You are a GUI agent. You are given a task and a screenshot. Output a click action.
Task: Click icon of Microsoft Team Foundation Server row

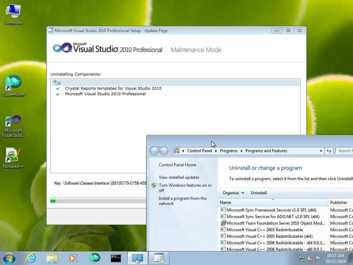point(223,223)
